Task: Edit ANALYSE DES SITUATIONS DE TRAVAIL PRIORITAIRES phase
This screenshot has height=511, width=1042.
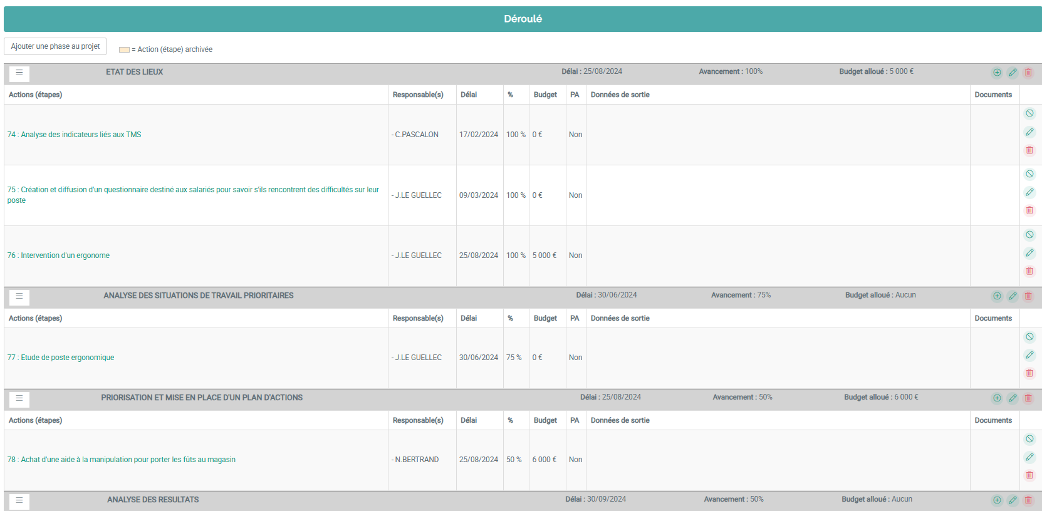Action: point(1013,296)
